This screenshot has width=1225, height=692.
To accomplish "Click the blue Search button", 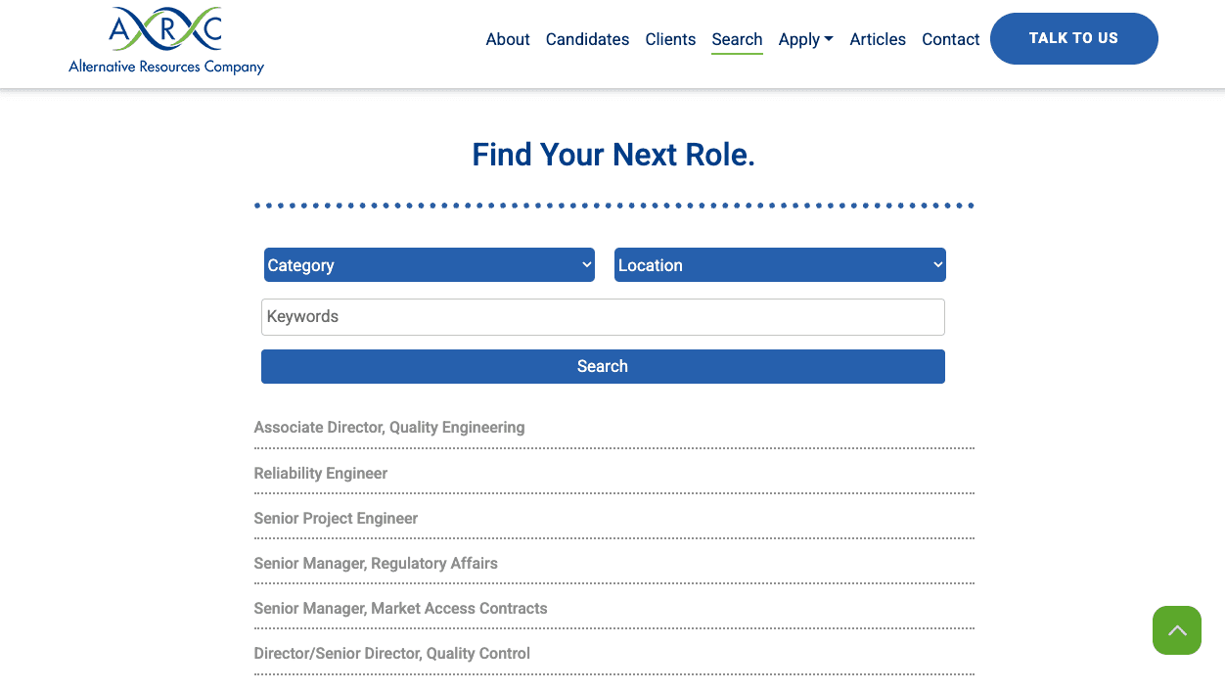I will point(603,366).
